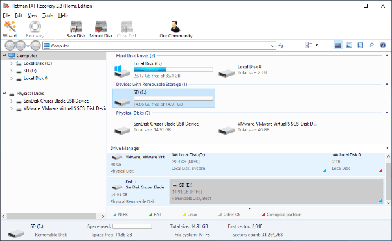Image resolution: width=392 pixels, height=241 pixels.
Task: Expand Local Disk 0 in tree
Action: [x=12, y=78]
